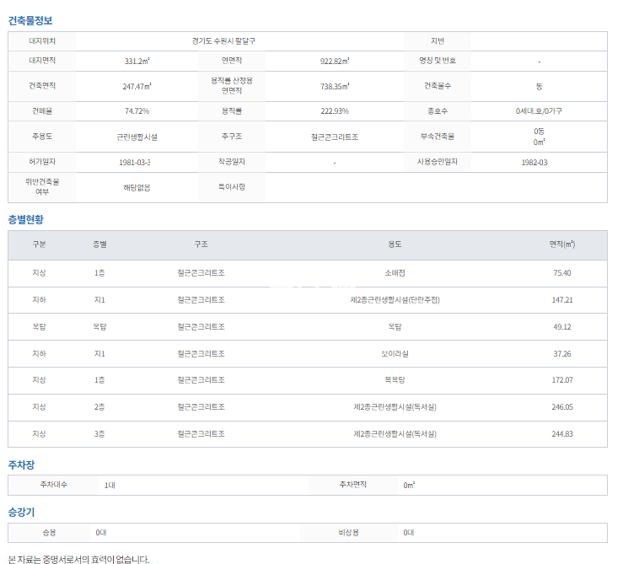Select the 허가일자 date 1981-03-3

click(x=137, y=162)
